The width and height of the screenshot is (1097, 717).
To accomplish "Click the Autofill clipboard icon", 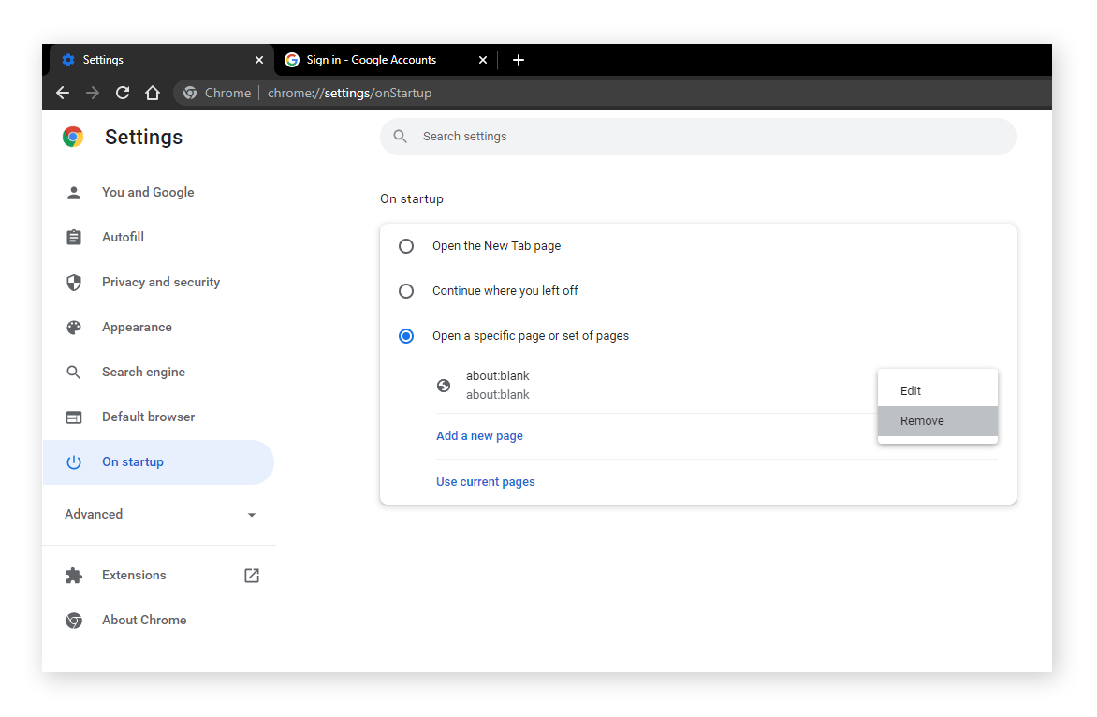I will pos(74,238).
